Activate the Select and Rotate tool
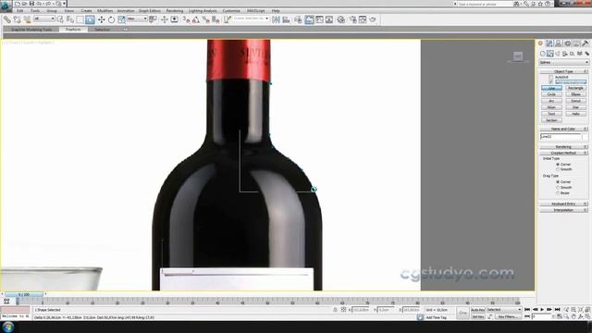 (111, 19)
